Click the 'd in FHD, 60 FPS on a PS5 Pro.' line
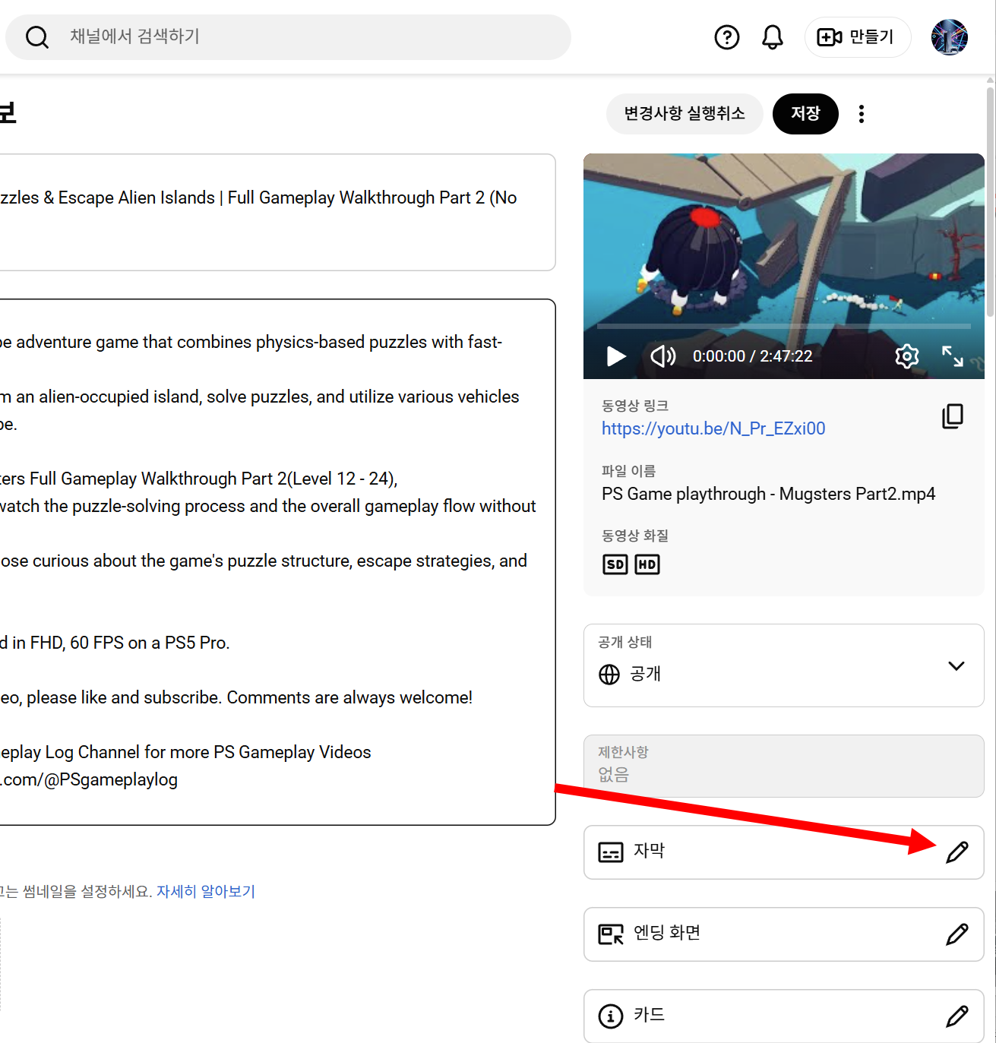Screen dimensions: 996x1043 115,643
